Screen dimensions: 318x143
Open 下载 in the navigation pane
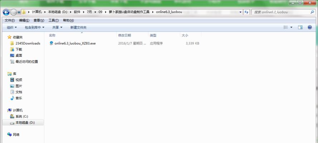pyautogui.click(x=19, y=49)
